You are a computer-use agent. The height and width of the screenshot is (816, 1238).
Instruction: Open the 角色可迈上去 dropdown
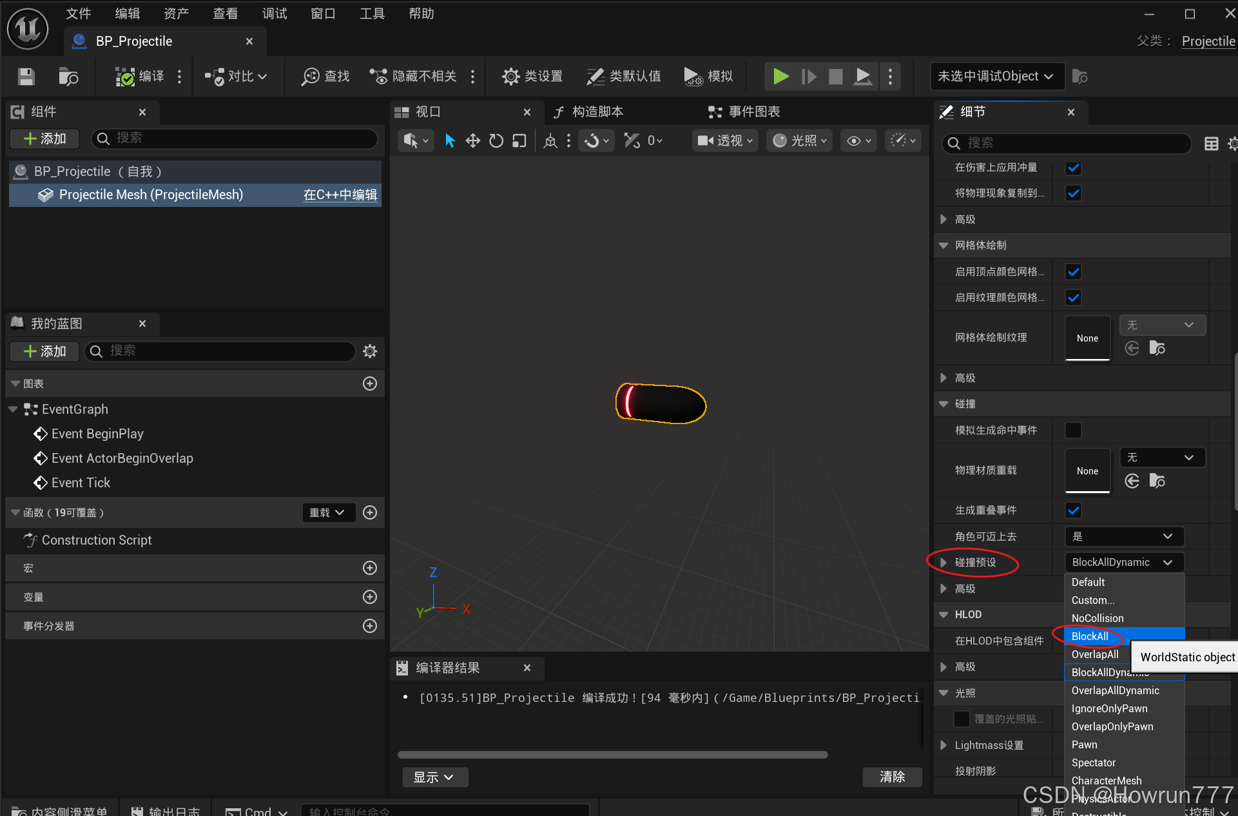1123,536
